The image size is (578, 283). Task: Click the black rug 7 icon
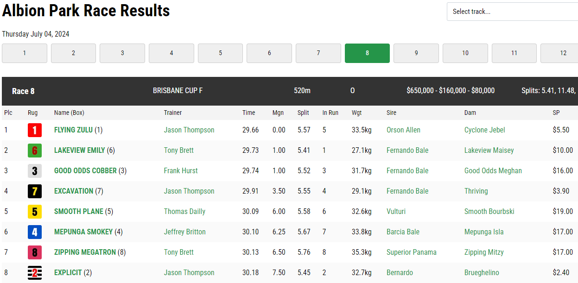tap(35, 191)
